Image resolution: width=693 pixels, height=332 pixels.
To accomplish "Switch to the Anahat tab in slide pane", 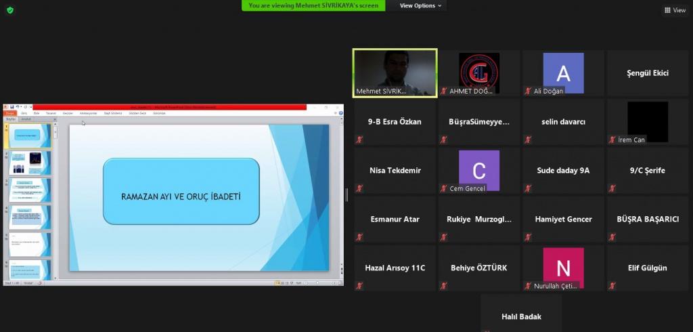I will pyautogui.click(x=26, y=119).
